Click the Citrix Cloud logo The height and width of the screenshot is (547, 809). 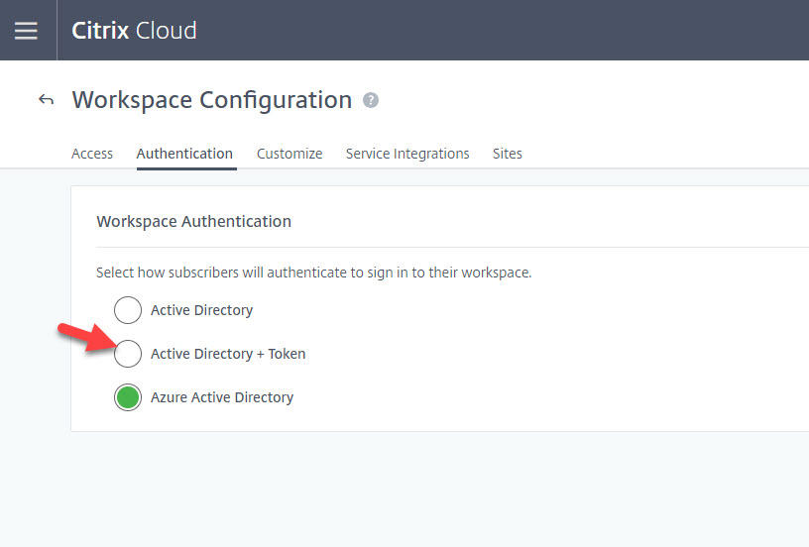click(134, 31)
